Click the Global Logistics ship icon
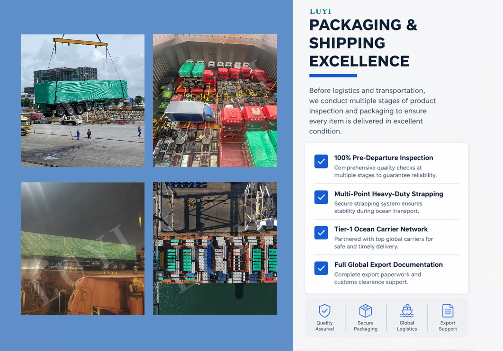This screenshot has height=351, width=503. coord(407,311)
